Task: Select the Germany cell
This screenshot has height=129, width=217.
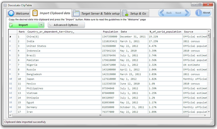Action: (x=64, y=107)
